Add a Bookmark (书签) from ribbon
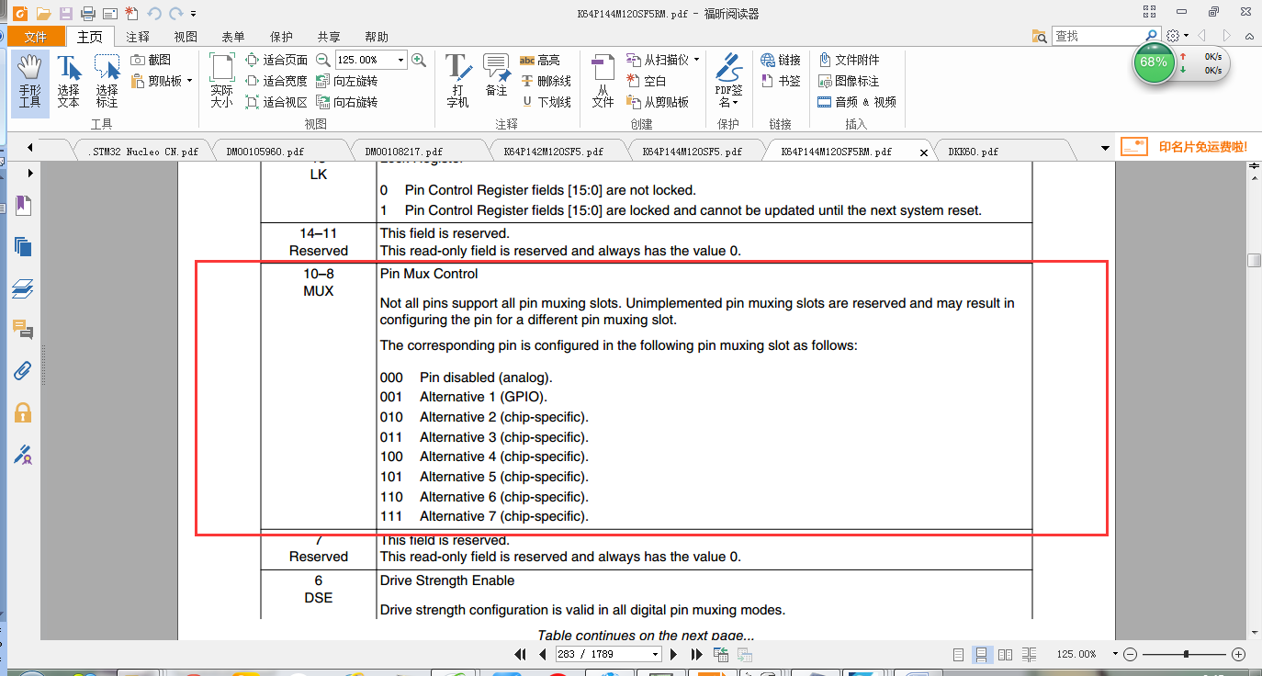1262x676 pixels. coord(782,81)
